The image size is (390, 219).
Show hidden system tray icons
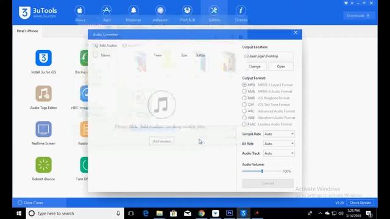pos(321,214)
